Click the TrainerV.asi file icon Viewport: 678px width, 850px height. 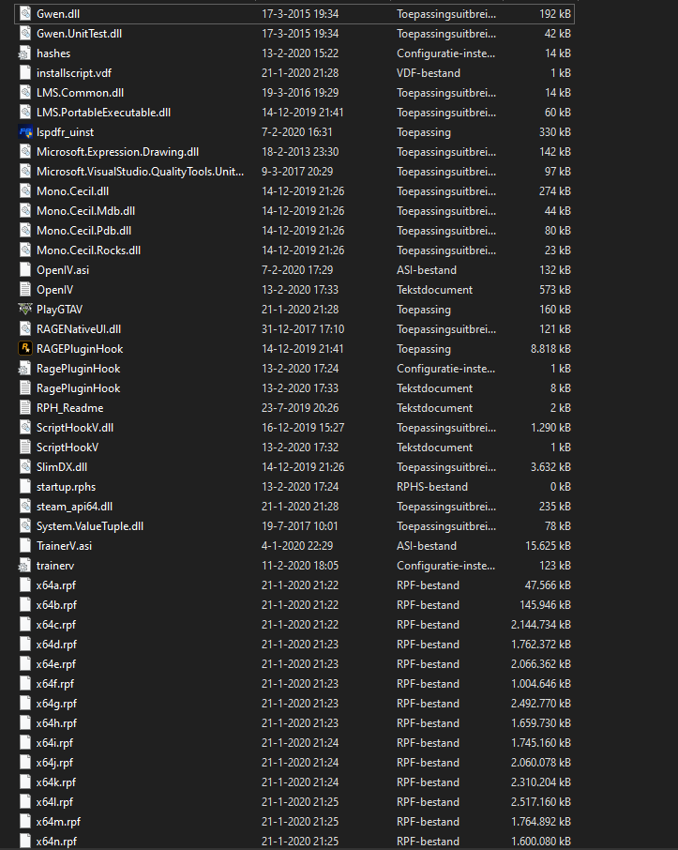(x=25, y=546)
